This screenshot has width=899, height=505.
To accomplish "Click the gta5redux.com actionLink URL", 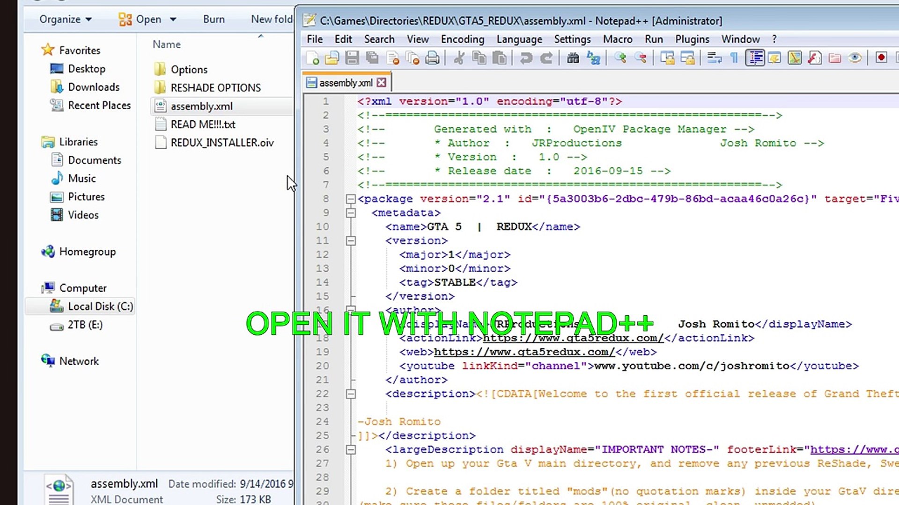I will [x=573, y=338].
